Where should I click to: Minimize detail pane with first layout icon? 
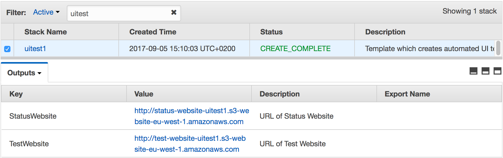click(473, 71)
